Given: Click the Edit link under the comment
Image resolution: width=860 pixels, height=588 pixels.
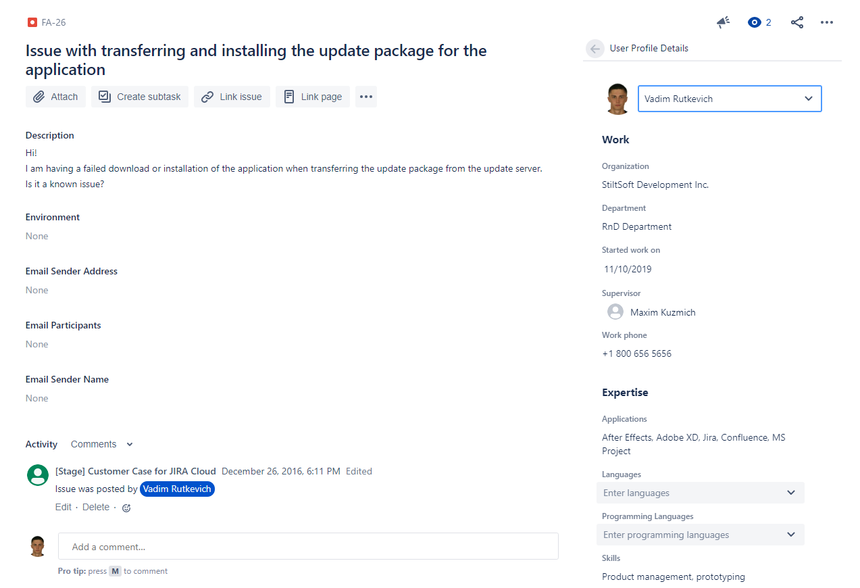Looking at the screenshot, I should point(64,507).
